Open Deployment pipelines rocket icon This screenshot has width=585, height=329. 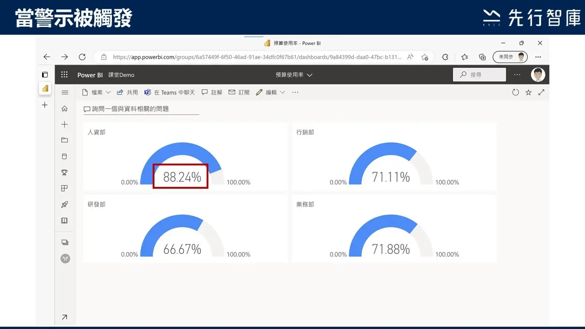coord(64,204)
